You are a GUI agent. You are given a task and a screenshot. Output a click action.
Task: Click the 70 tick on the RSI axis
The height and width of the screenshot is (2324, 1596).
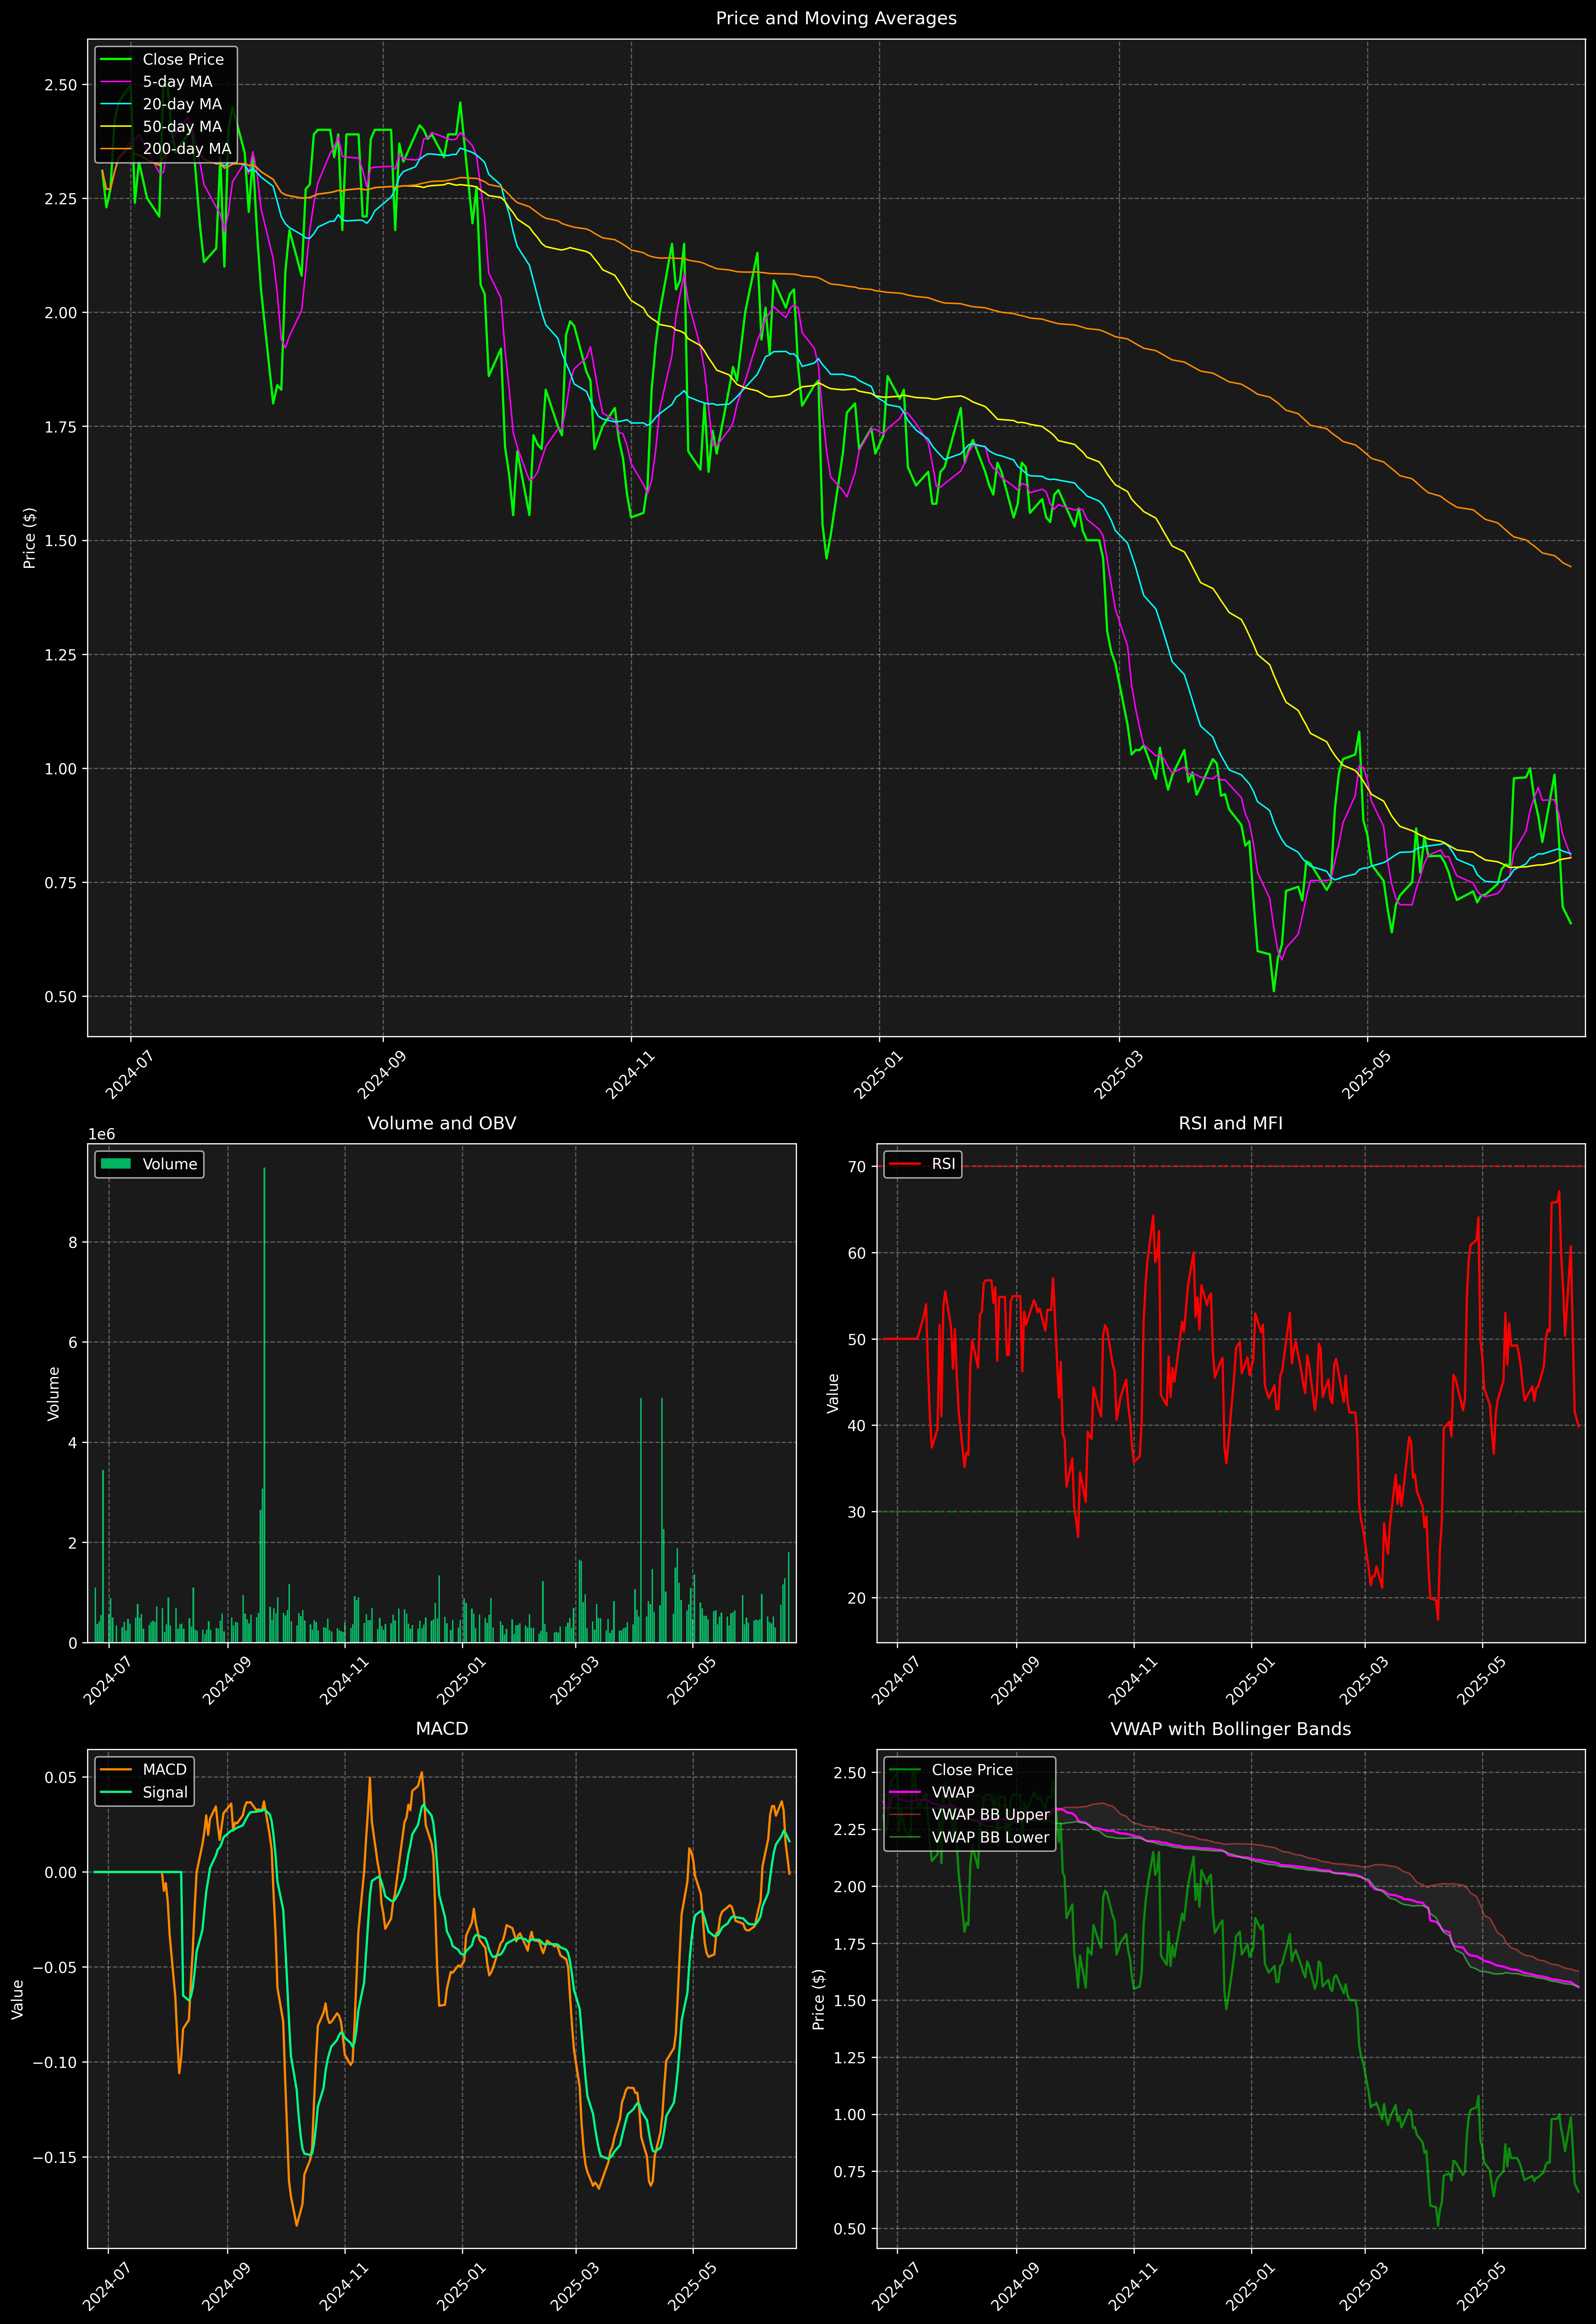point(857,1167)
